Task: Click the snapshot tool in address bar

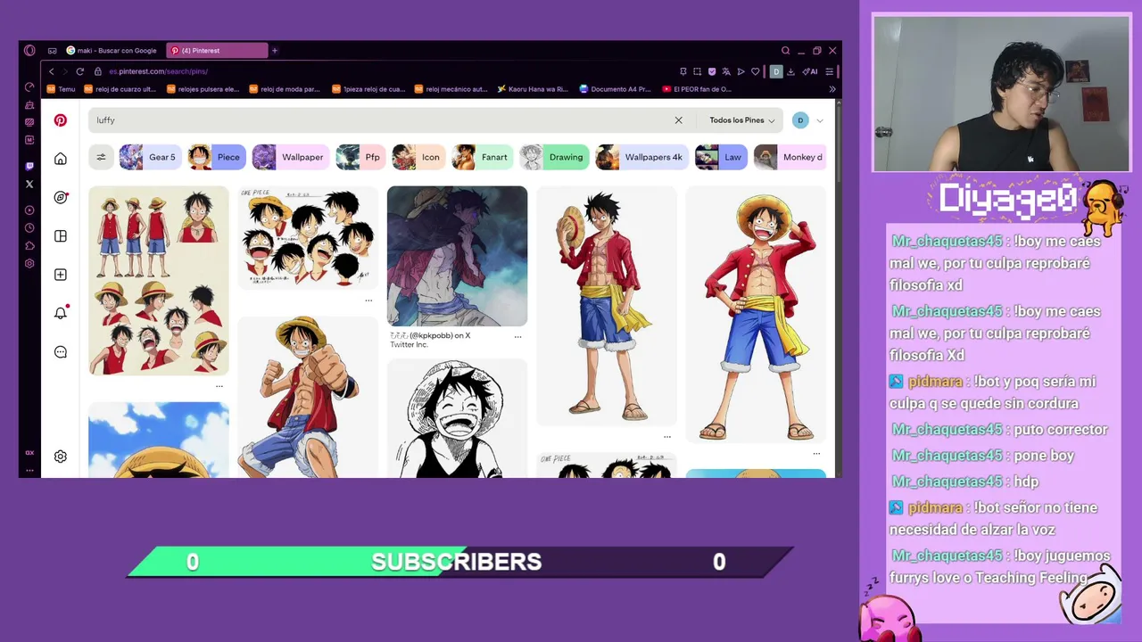Action: click(698, 71)
